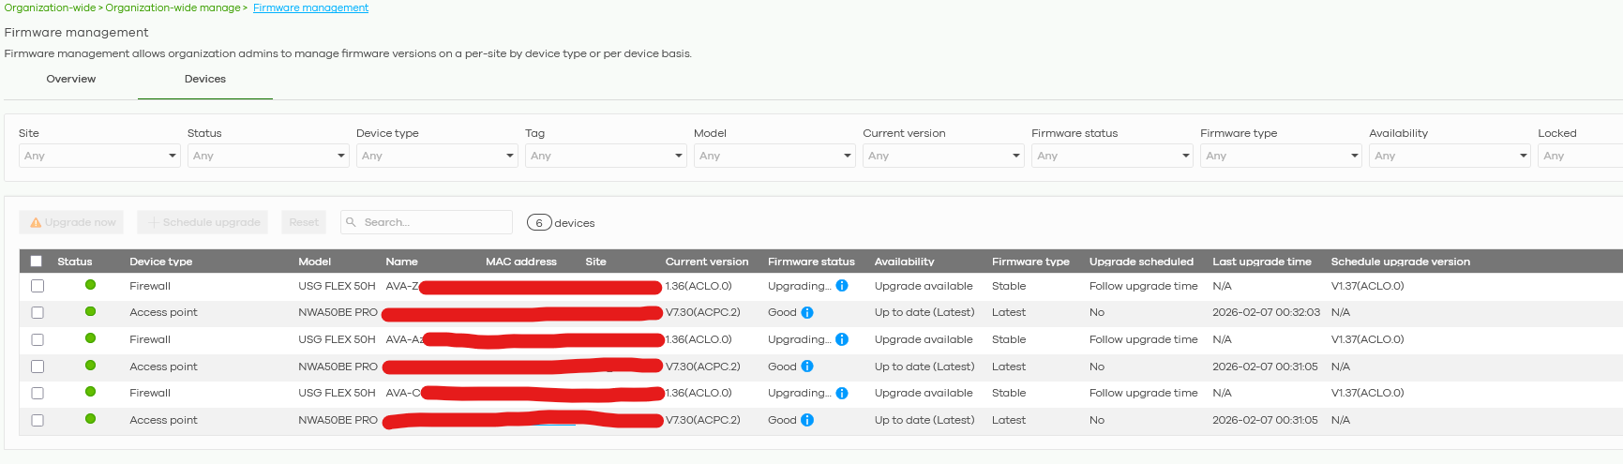Select the Devices tab
Screen dimensions: 1623x464
coord(205,79)
